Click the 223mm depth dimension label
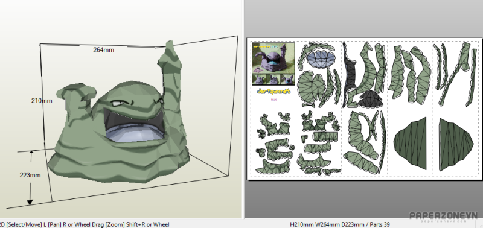The width and height of the screenshot is (483, 228). [x=30, y=175]
